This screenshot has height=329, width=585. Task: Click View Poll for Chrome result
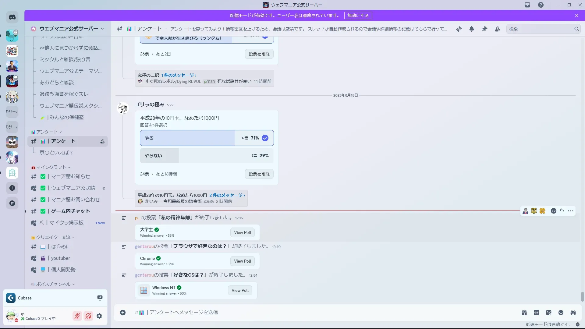click(243, 261)
